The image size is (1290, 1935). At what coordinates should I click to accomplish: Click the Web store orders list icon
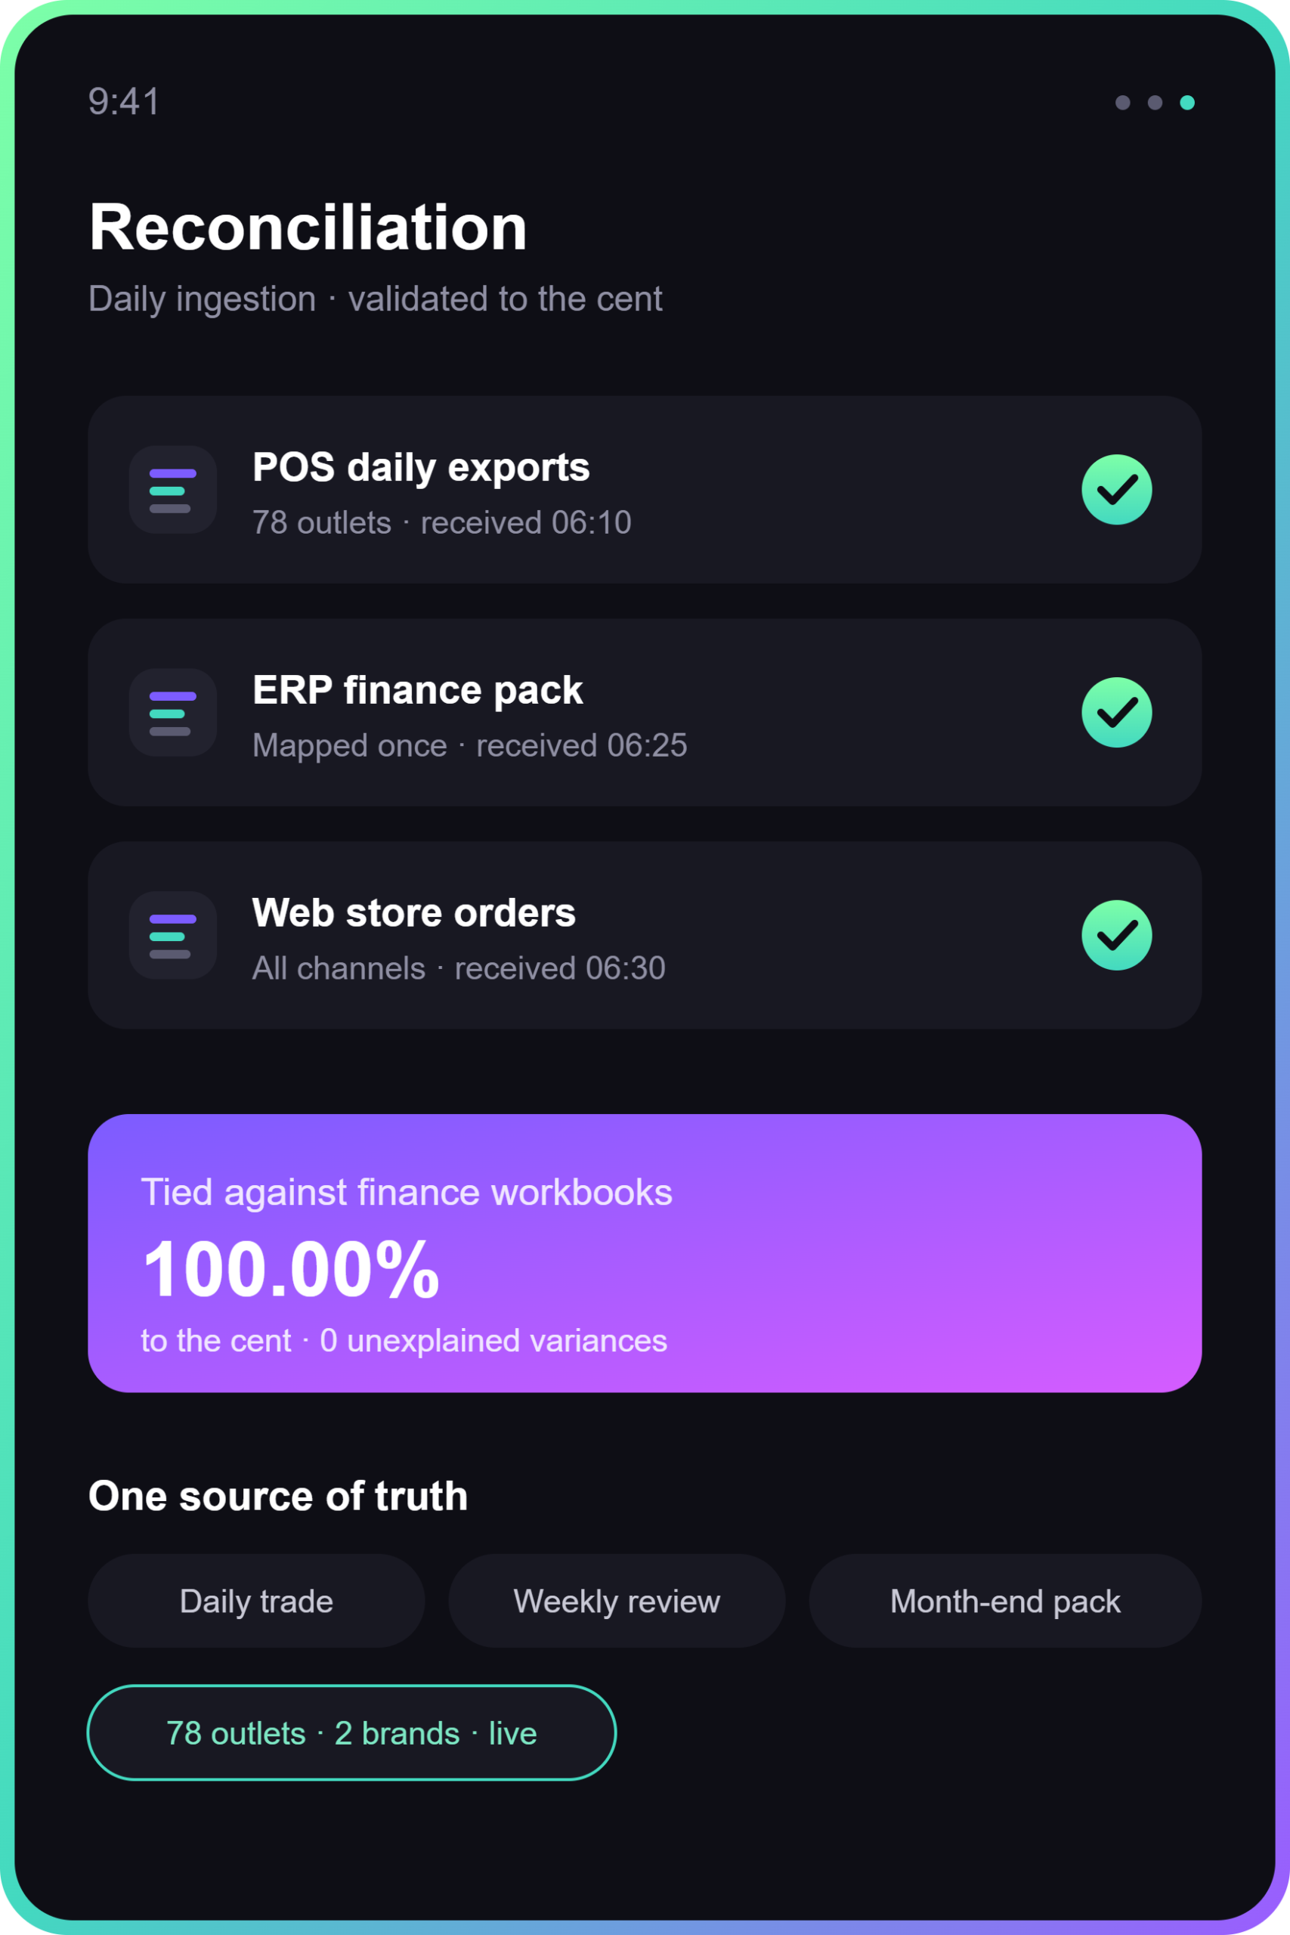[x=173, y=936]
